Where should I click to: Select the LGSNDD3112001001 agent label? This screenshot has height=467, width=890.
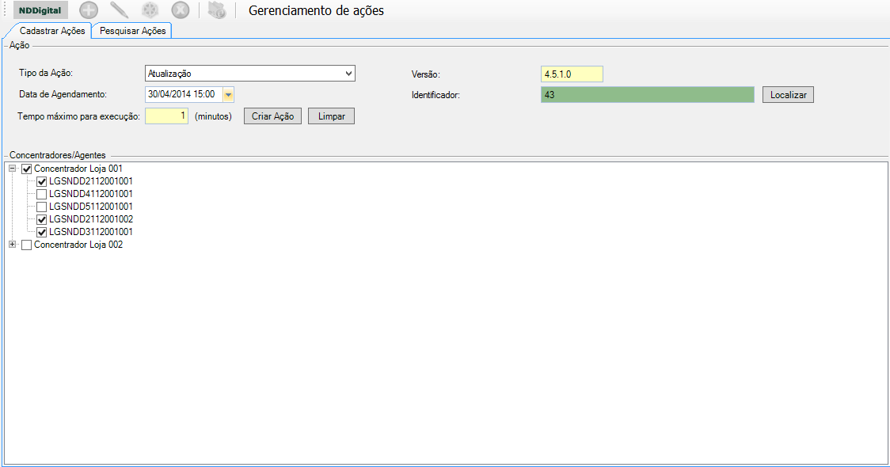pyautogui.click(x=91, y=231)
